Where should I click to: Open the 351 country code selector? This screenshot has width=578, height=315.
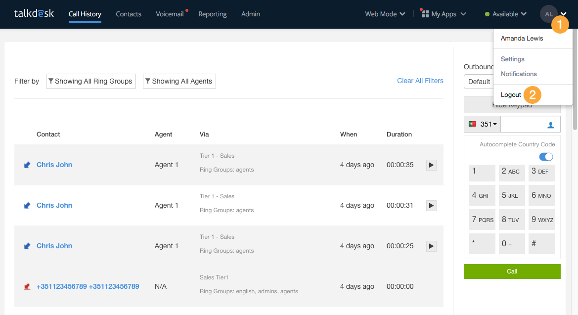(x=482, y=124)
